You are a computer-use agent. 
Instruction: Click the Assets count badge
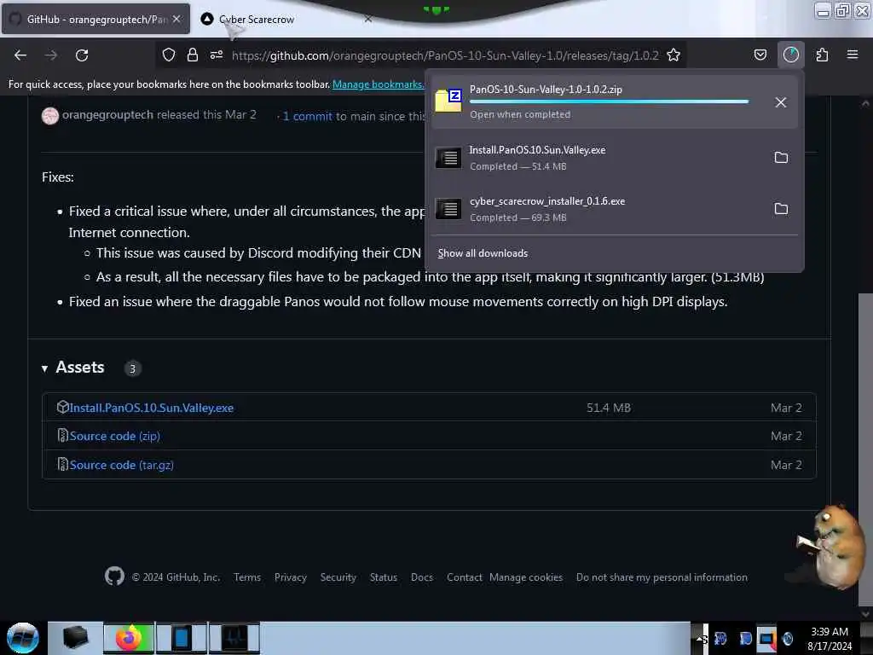click(132, 368)
